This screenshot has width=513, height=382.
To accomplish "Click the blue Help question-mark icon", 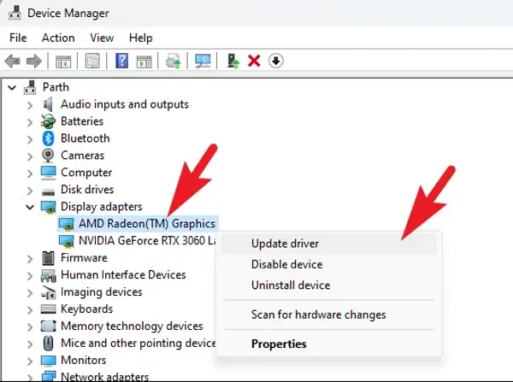I will [x=121, y=61].
